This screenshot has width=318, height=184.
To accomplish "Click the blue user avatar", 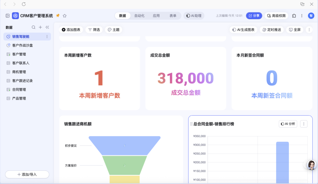I will point(311,16).
